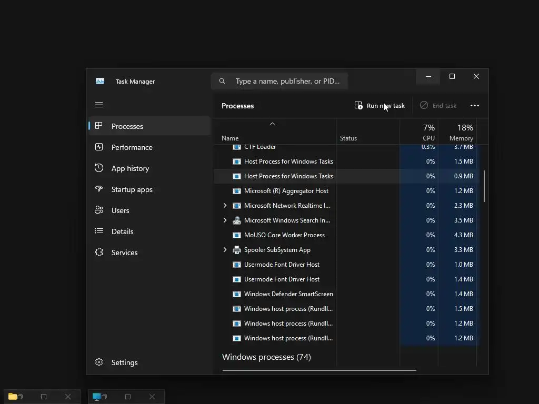539x404 pixels.
Task: Click the vertical scrollbar thumb
Action: [484, 186]
